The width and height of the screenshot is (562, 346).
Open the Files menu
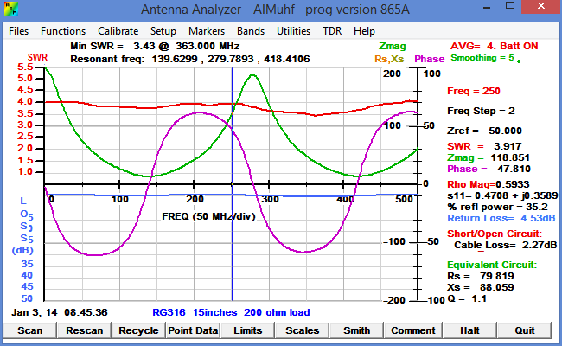(19, 30)
